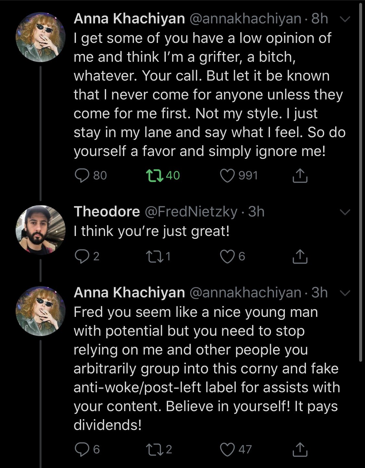Viewport: 365px width, 468px height.
Task: View Theodore's profile photo avatar
Action: click(41, 230)
